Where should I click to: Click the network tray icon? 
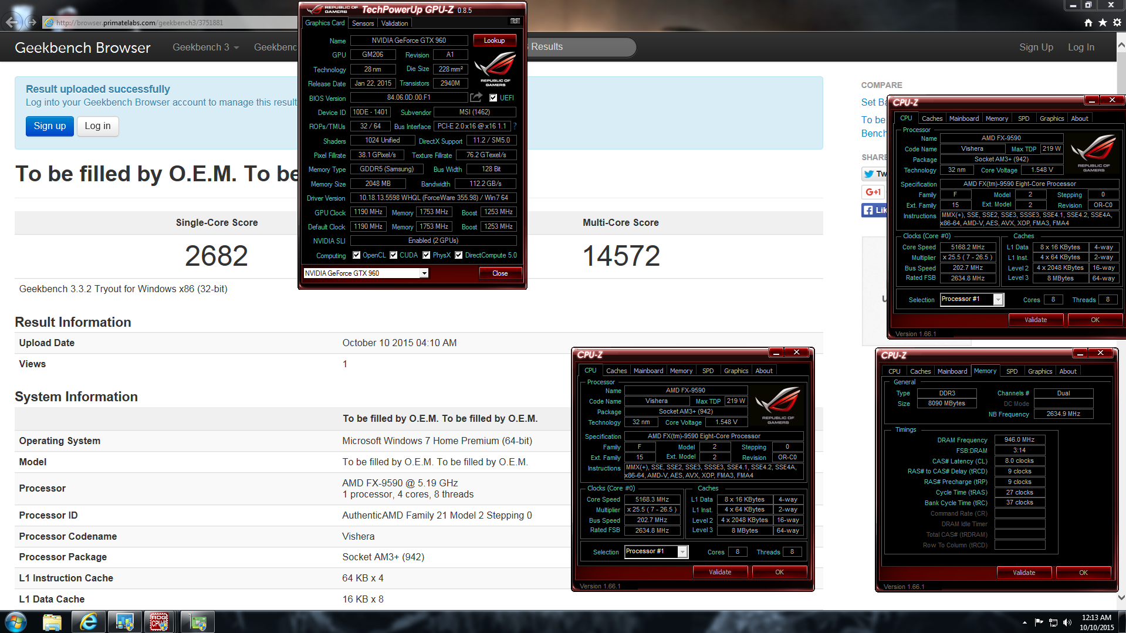pyautogui.click(x=1053, y=622)
